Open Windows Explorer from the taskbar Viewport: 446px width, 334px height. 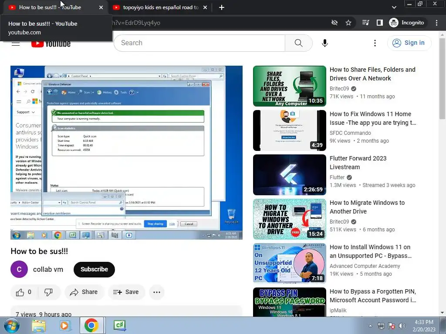(39, 325)
